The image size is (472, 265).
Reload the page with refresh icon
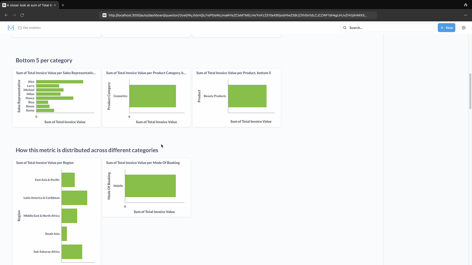(x=22, y=15)
